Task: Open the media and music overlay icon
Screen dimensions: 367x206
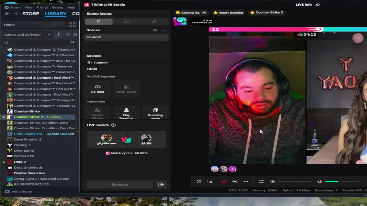Action: tap(210, 181)
